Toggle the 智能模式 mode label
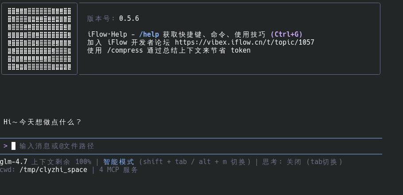This screenshot has width=403, height=195. (x=118, y=162)
